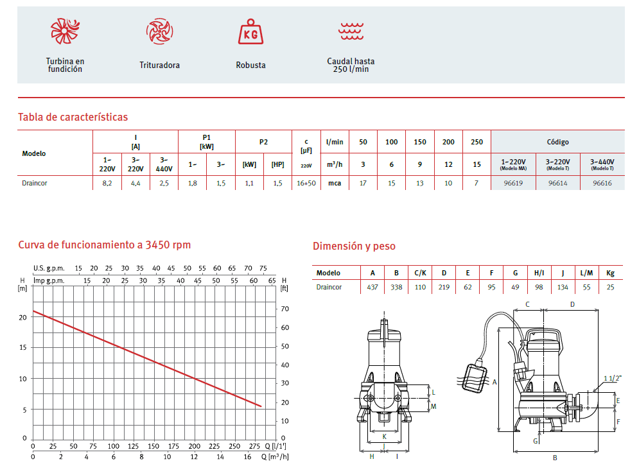The width and height of the screenshot is (639, 466).
Task: Click the 'Tabla de características' heading
Action: coord(73,117)
